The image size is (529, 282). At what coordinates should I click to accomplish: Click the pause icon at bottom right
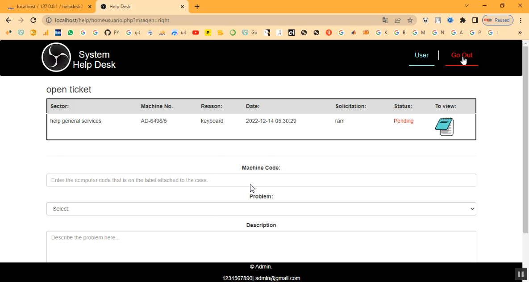tap(521, 274)
